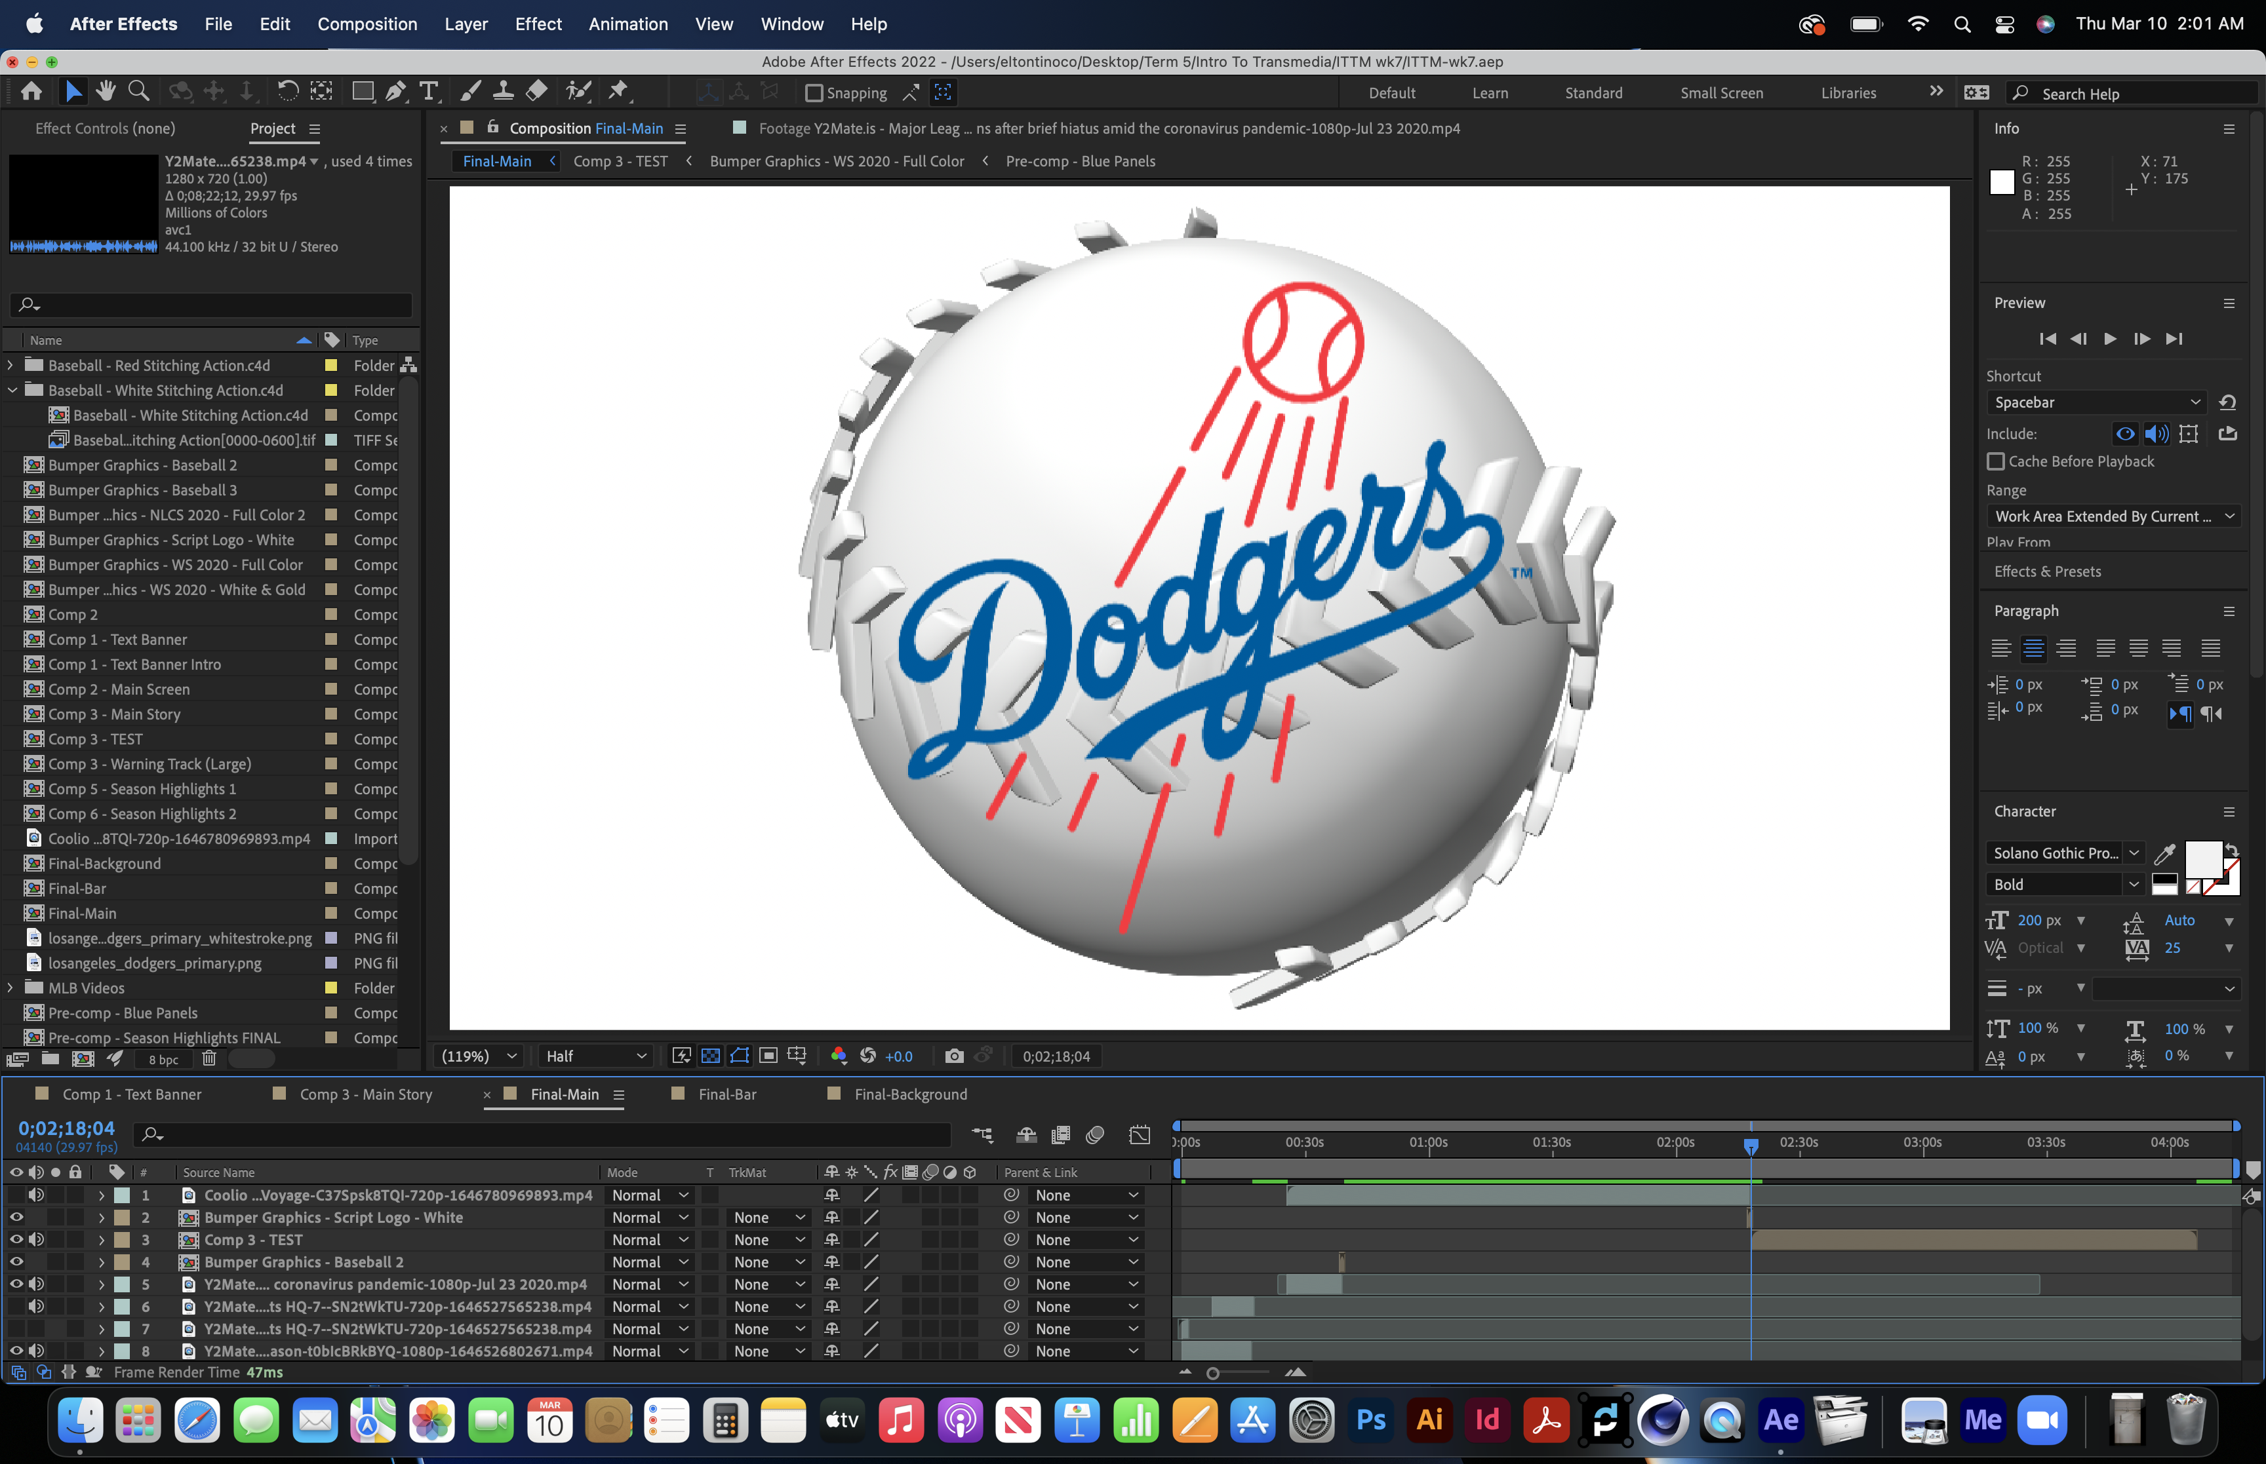Image resolution: width=2266 pixels, height=1464 pixels.
Task: Click the Rectangle shape tool
Action: (x=363, y=91)
